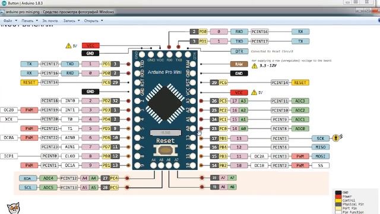Viewport: 380px width, 214px height.
Task: Click the PCINT23 label
Action: [49, 147]
